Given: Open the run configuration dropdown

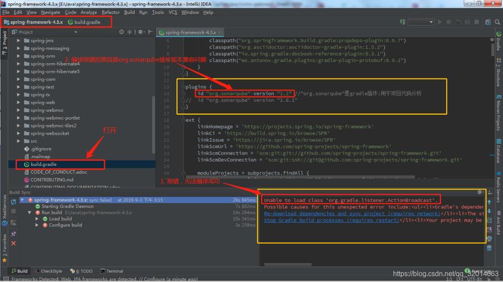Looking at the screenshot, I should [x=421, y=22].
